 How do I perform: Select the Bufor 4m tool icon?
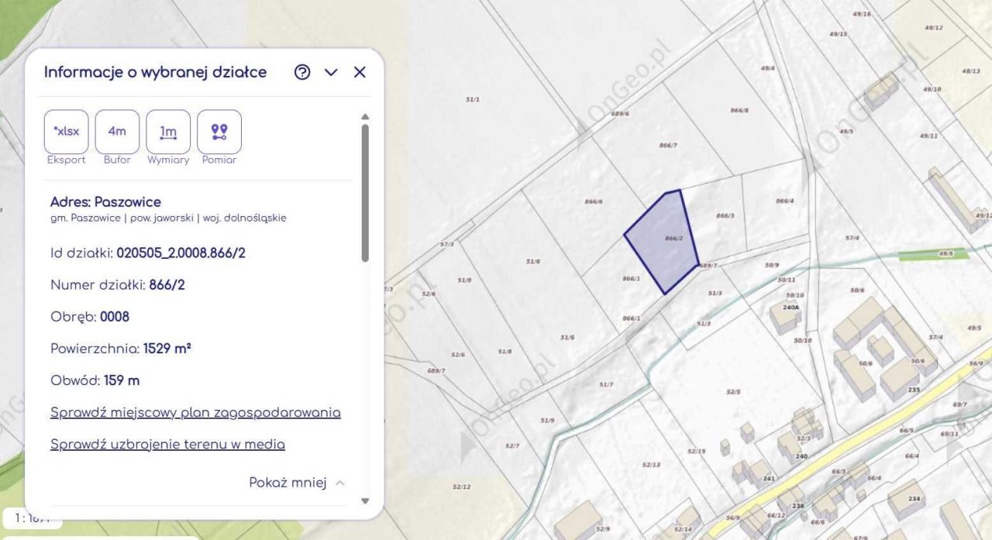[x=117, y=131]
